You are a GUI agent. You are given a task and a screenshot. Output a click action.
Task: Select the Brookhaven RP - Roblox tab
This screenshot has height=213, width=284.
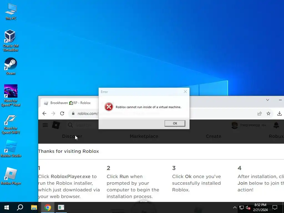coord(70,103)
